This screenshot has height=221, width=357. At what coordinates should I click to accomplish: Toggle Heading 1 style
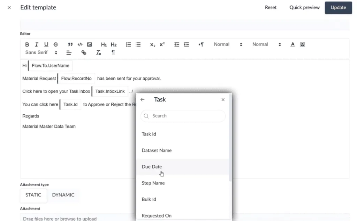(x=104, y=44)
